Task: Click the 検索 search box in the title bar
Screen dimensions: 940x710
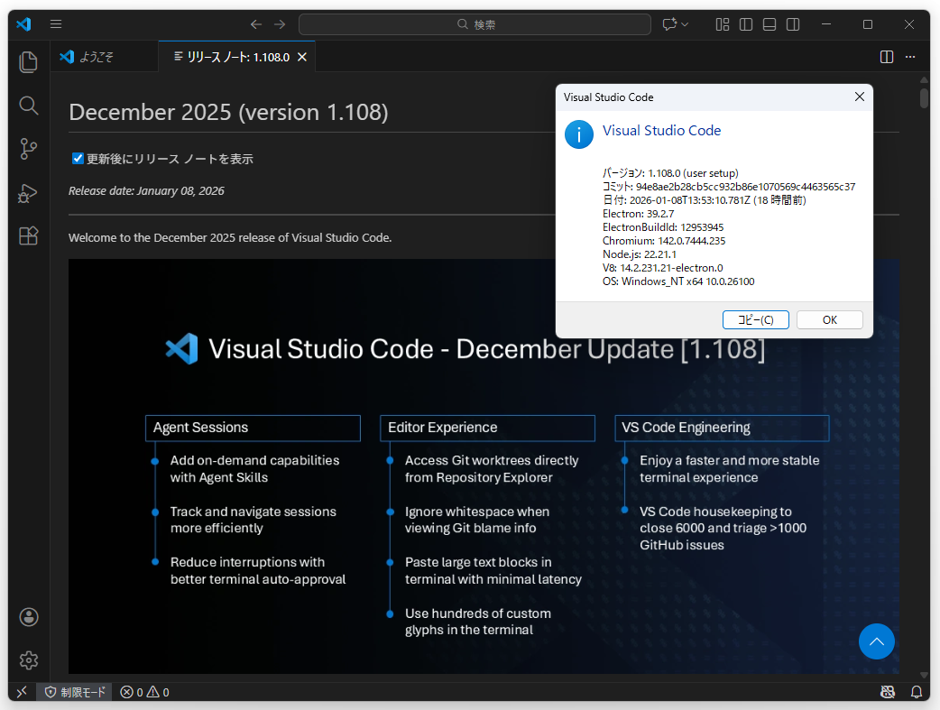Action: [476, 23]
